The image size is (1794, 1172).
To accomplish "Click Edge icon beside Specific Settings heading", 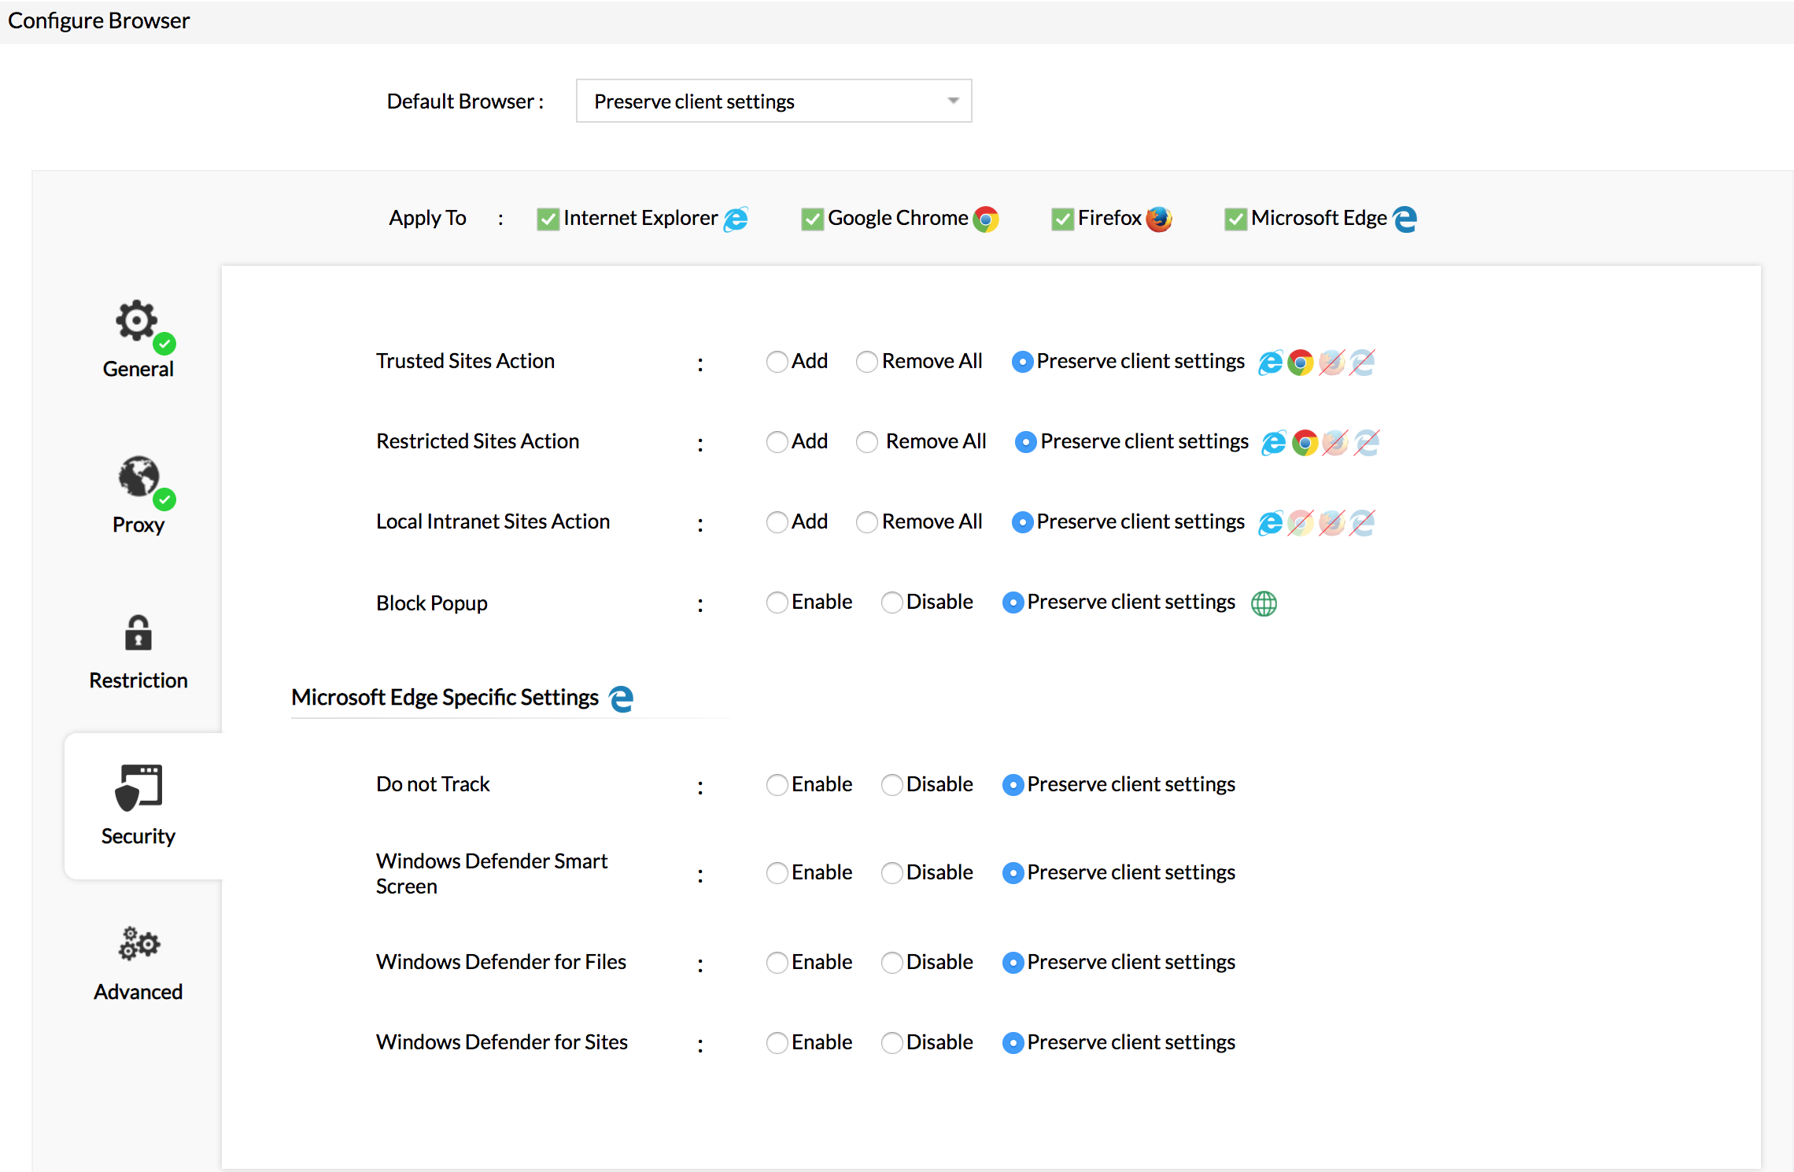I will coord(622,698).
